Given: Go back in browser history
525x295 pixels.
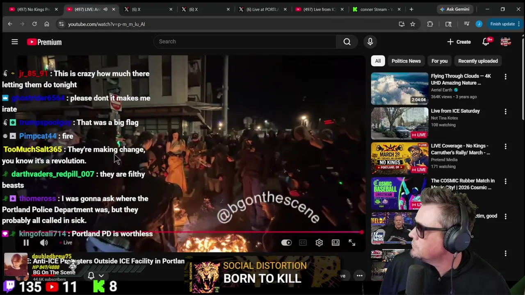Looking at the screenshot, I should point(10,24).
